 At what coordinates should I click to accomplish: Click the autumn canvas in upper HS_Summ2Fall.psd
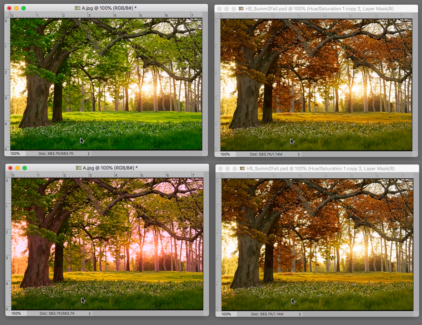(x=316, y=85)
